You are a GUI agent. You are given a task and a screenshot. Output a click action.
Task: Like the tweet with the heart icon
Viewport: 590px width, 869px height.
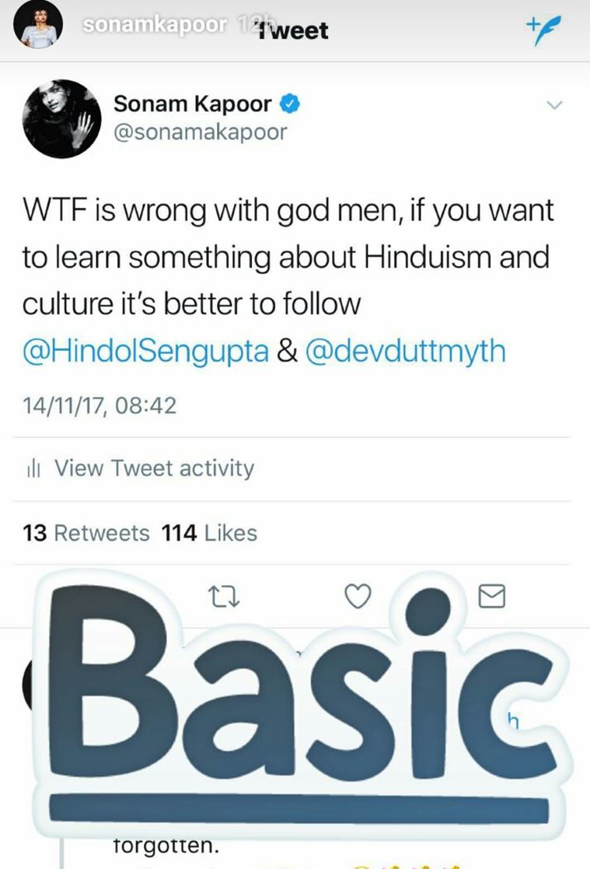pyautogui.click(x=358, y=597)
